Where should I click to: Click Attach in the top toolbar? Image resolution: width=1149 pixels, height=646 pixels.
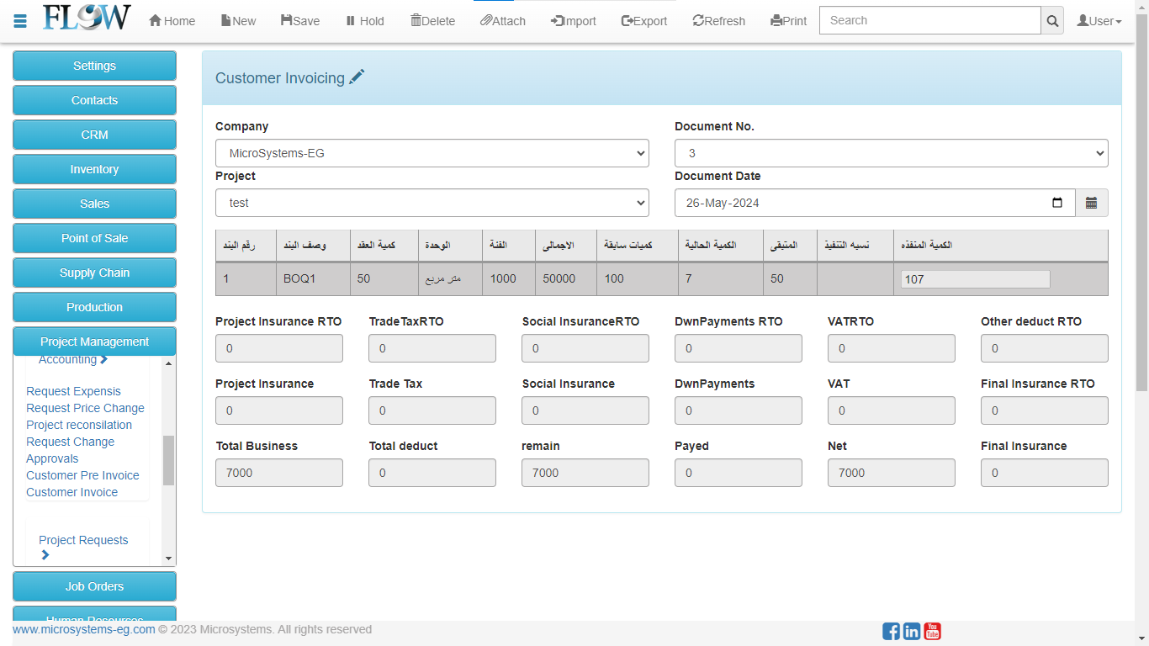click(502, 21)
